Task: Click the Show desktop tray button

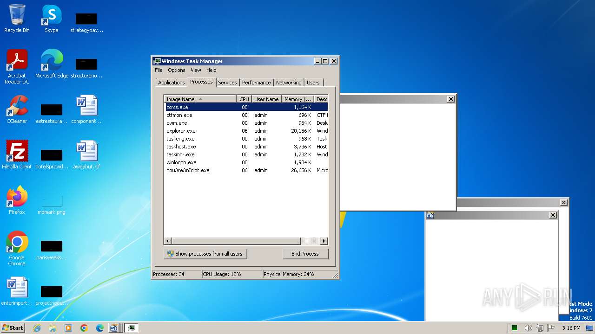Action: 590,328
